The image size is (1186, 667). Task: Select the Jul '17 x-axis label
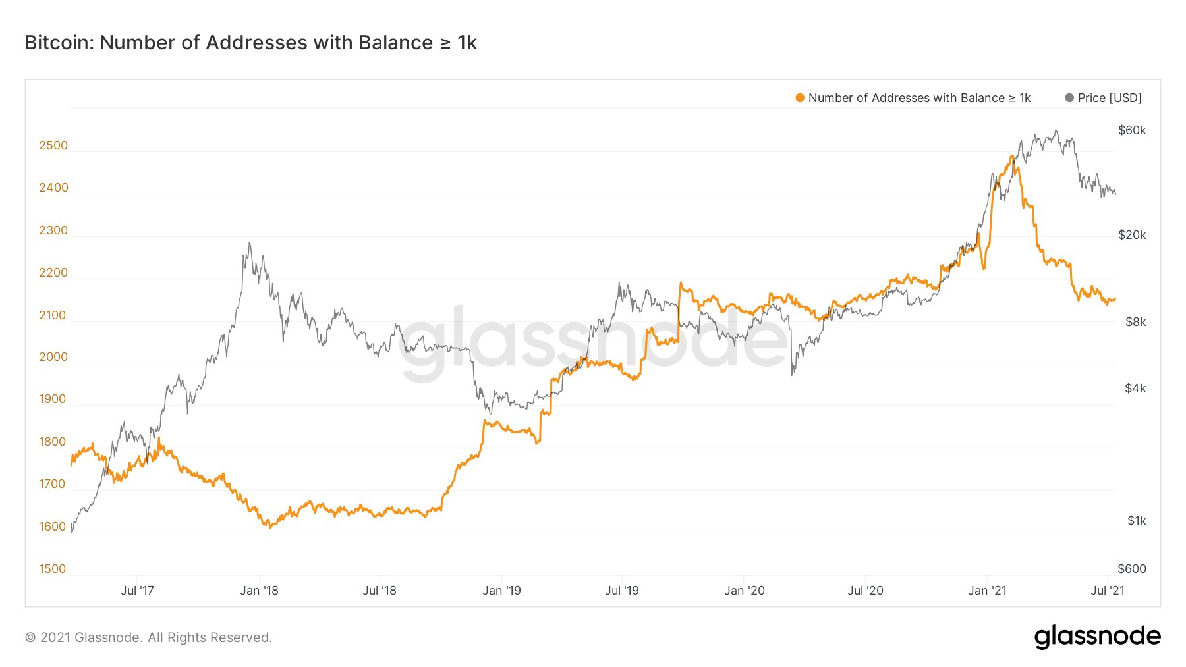coord(137,591)
